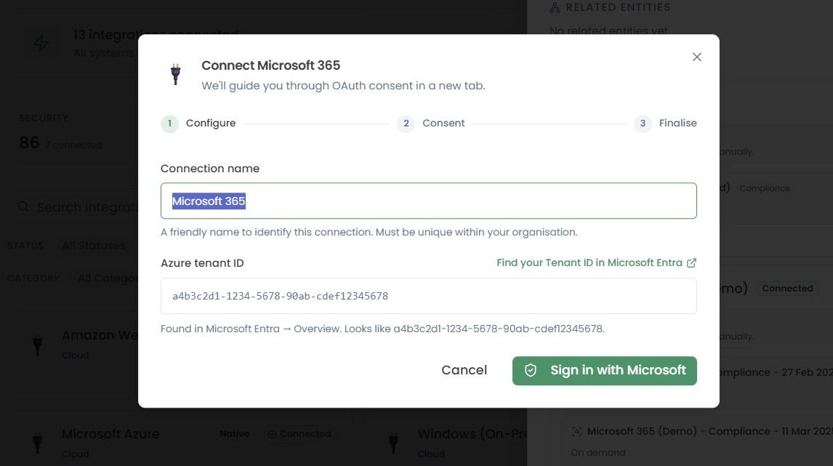Click the Compliance tag in background right panel
833x466 pixels.
point(765,188)
